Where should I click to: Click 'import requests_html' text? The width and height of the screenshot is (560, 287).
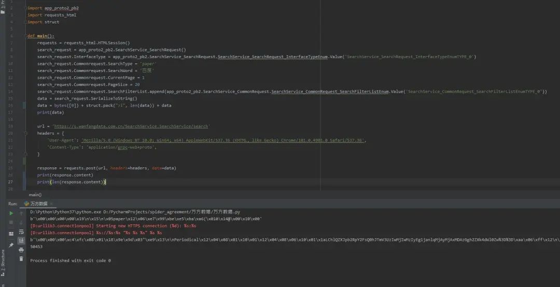pyautogui.click(x=52, y=15)
